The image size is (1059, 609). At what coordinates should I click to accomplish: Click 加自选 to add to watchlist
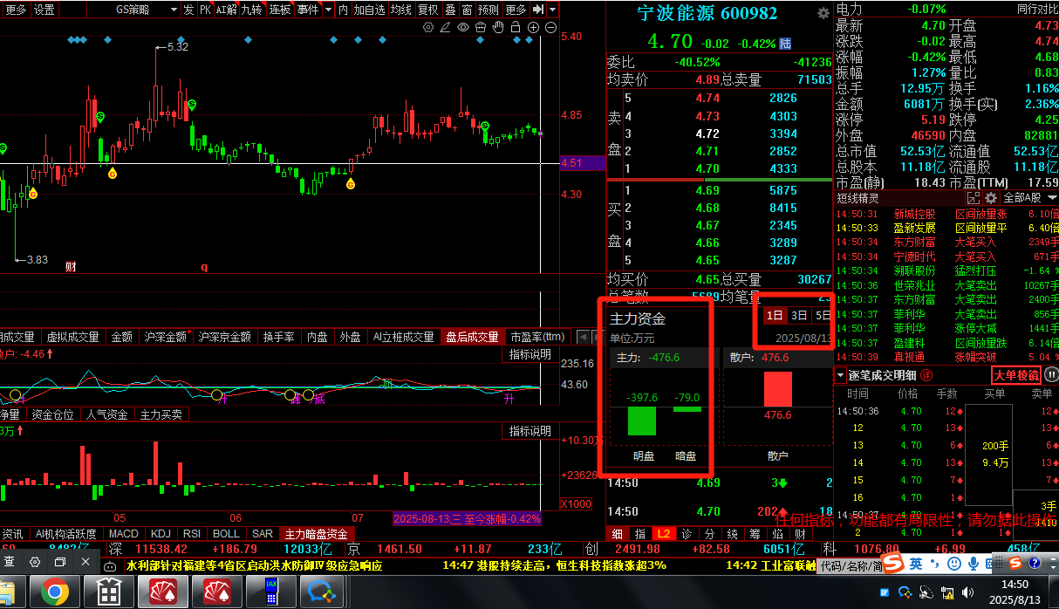[x=369, y=10]
